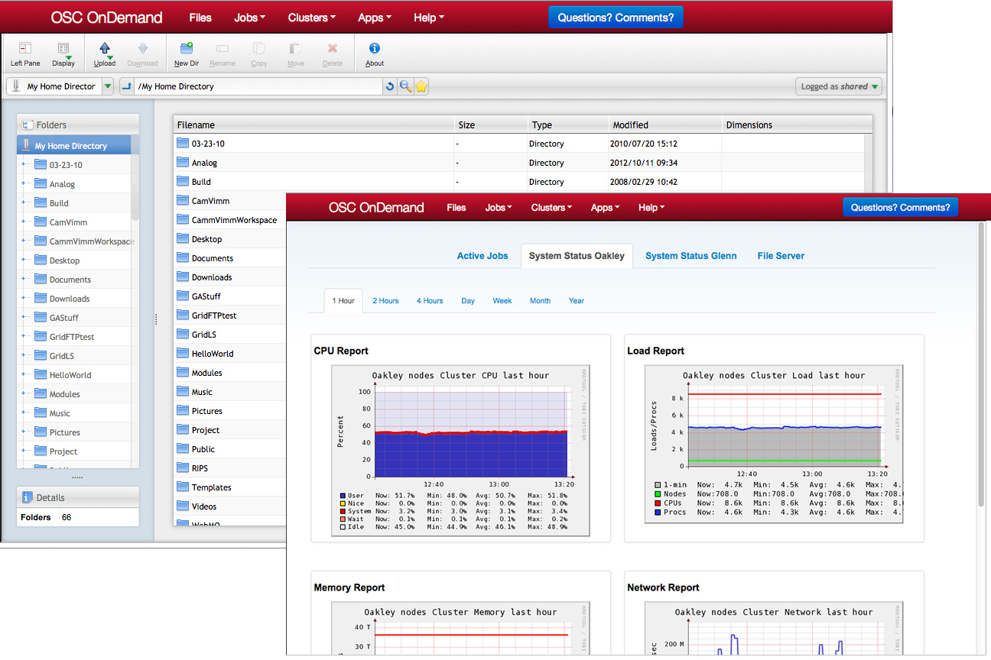Open the Display toolbar icon
The height and width of the screenshot is (660, 991).
point(64,49)
